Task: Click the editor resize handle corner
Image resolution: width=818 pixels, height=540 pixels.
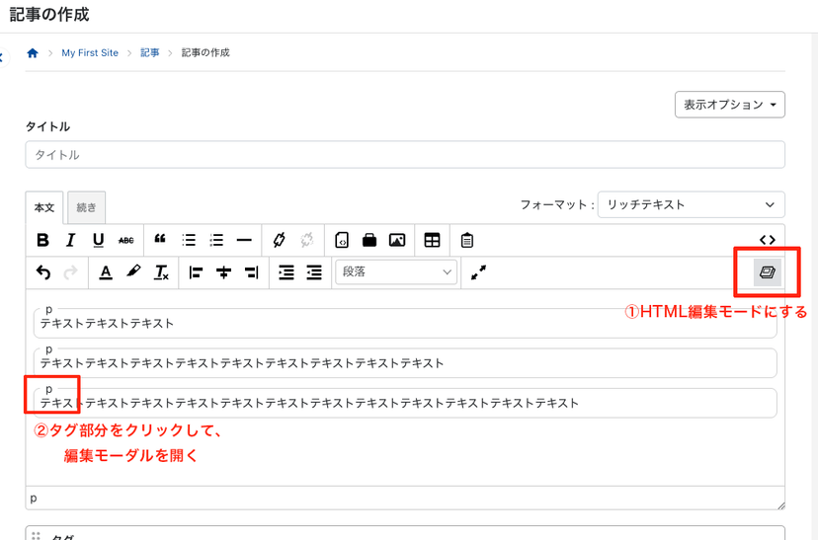Action: click(x=780, y=505)
